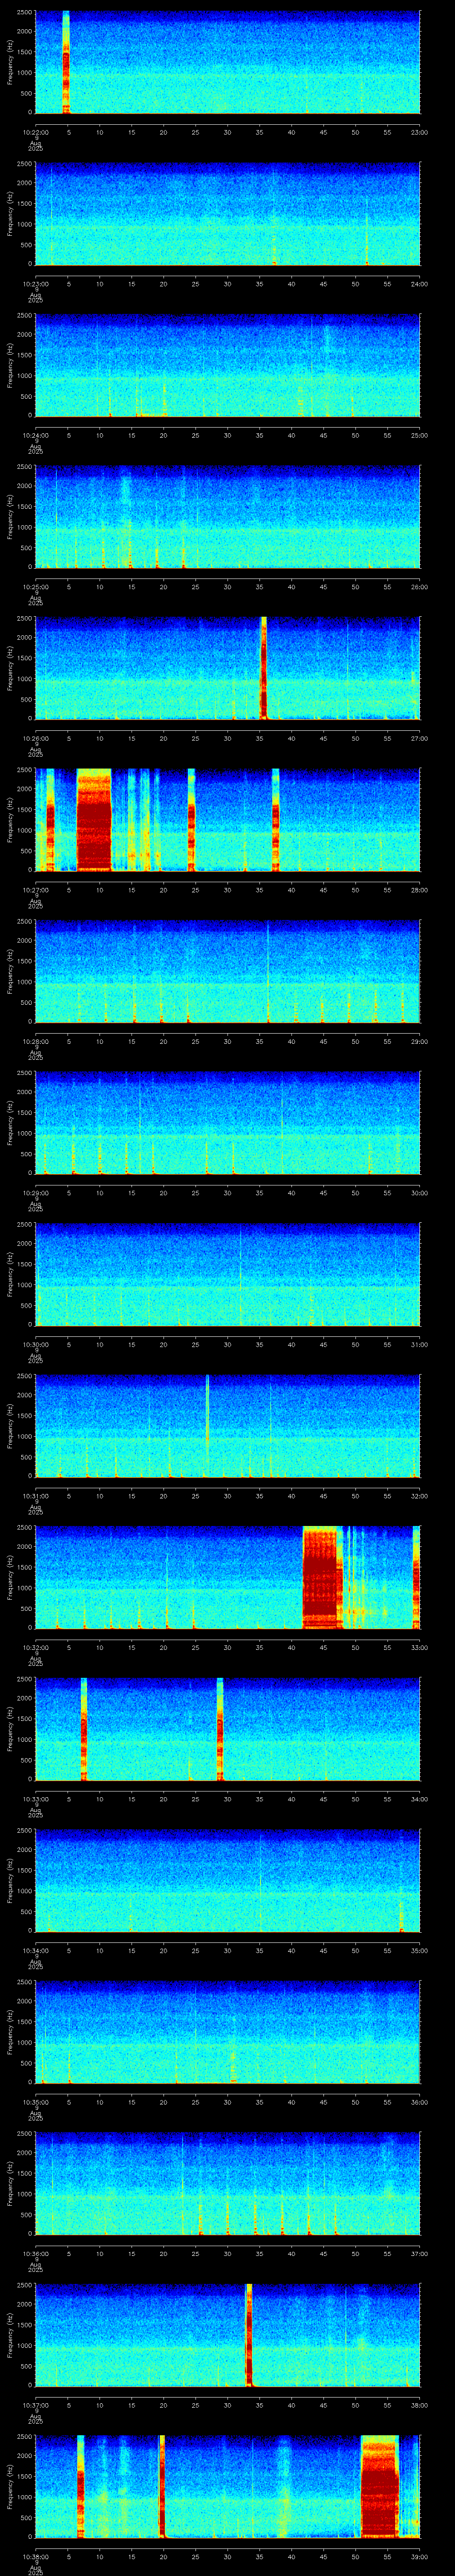Select the red burst near 33 s in the 10:37:00 spectrogram
The height and width of the screenshot is (2576, 455).
(249, 2335)
